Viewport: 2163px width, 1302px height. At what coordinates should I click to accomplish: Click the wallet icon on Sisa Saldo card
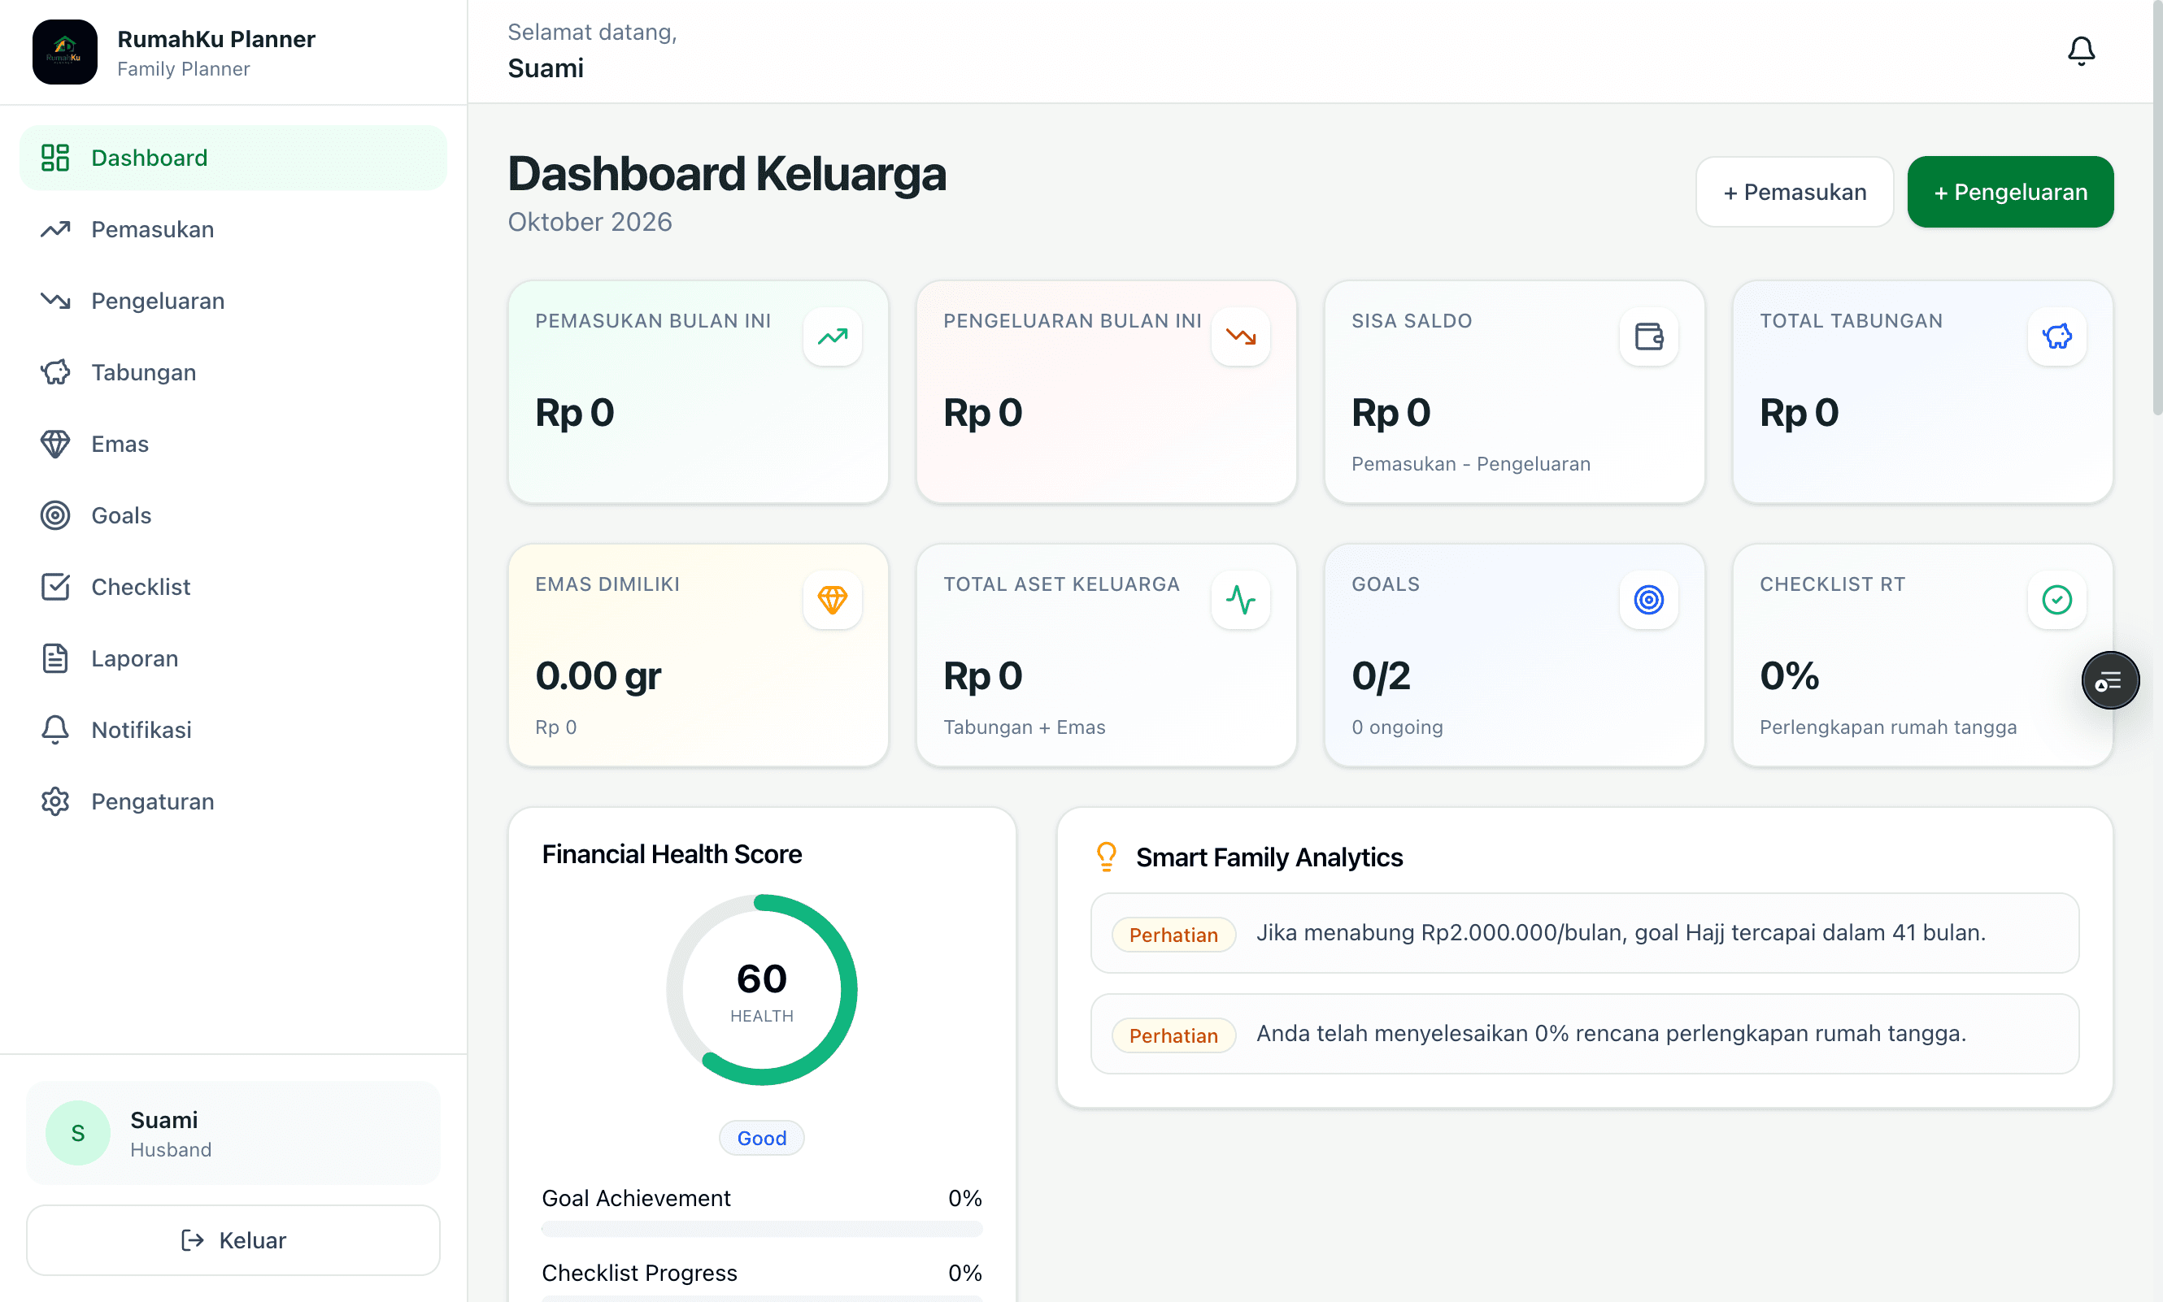point(1648,336)
